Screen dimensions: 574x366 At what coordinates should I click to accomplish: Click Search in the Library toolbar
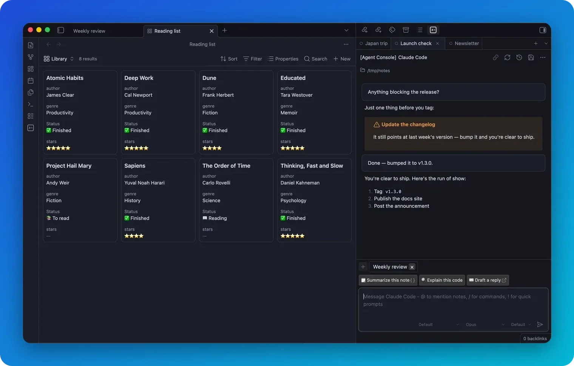point(316,59)
